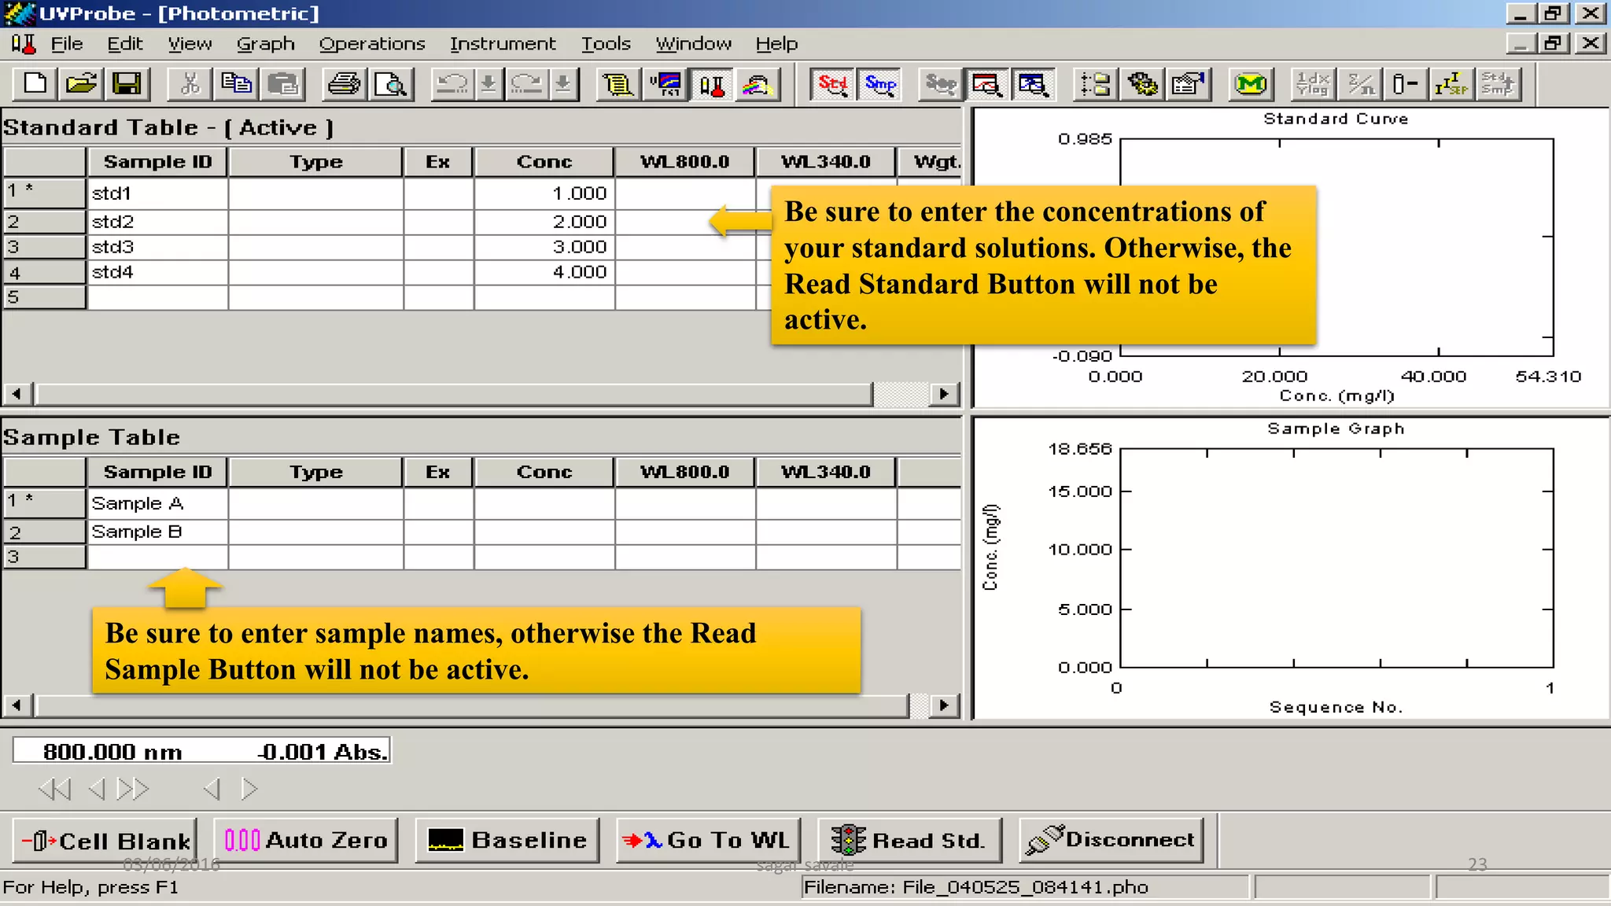
Task: Show the Sample table Smp icon
Action: tap(880, 84)
